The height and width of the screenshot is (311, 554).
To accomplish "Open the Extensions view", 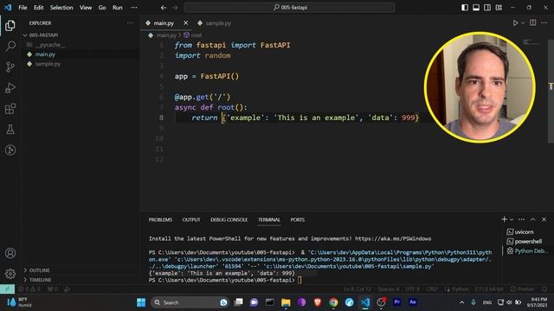I will pos(10,109).
